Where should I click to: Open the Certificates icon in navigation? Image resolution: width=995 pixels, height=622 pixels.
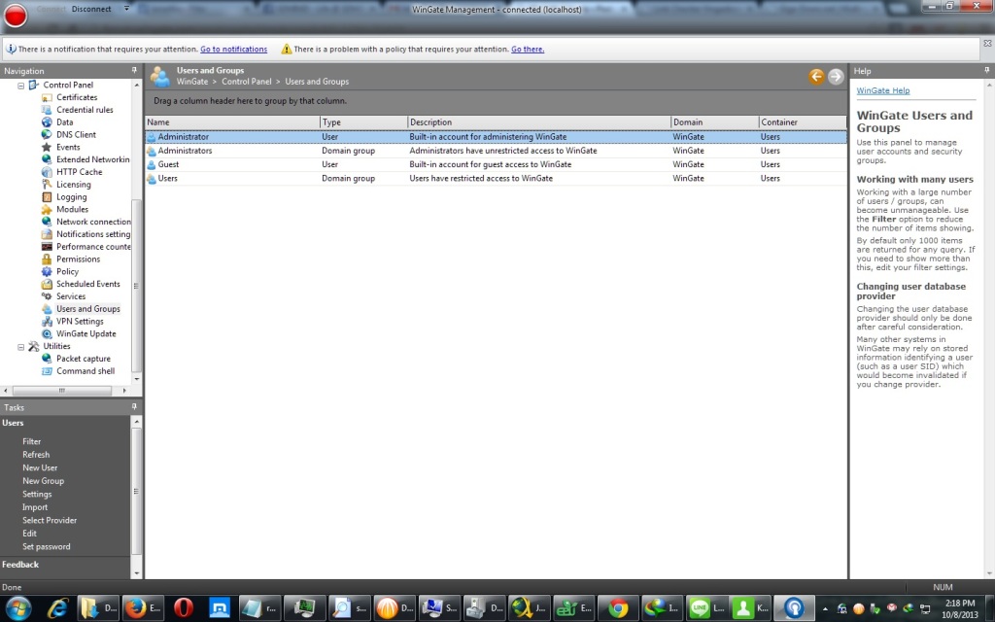coord(47,98)
